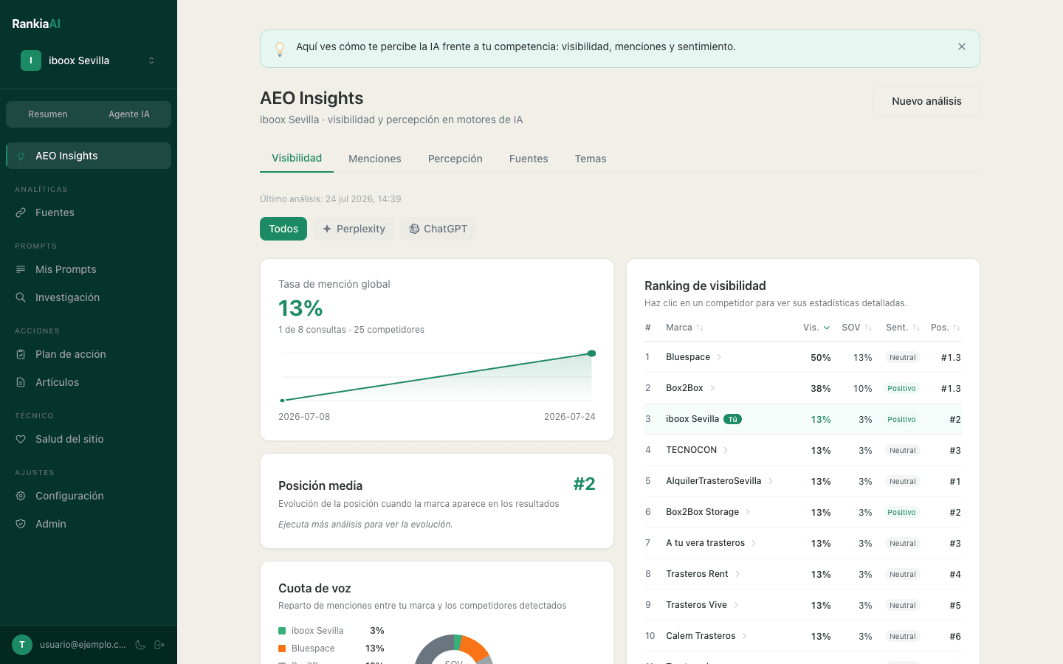Switch to Resumen mode
This screenshot has width=1063, height=664.
[48, 114]
